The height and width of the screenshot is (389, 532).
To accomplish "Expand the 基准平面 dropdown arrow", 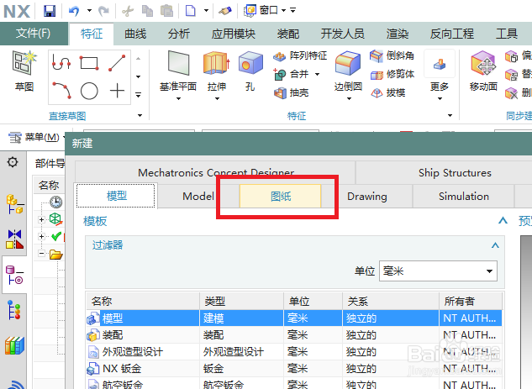I will pyautogui.click(x=178, y=98).
